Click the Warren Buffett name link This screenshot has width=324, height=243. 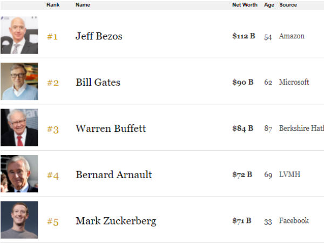coord(111,129)
